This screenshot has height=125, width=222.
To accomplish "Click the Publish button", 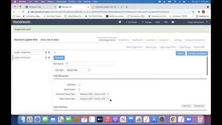I will pos(180,53).
